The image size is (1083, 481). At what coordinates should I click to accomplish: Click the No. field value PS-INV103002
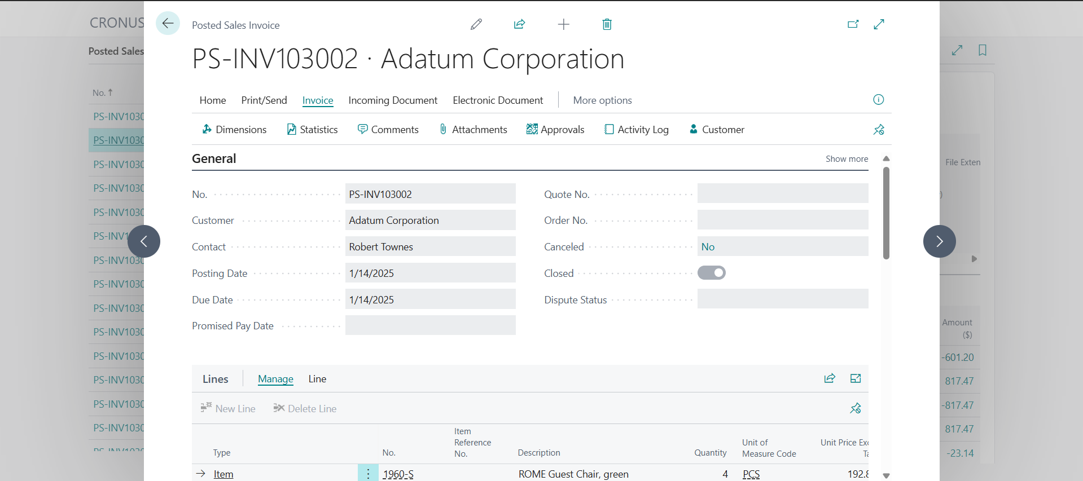point(431,194)
